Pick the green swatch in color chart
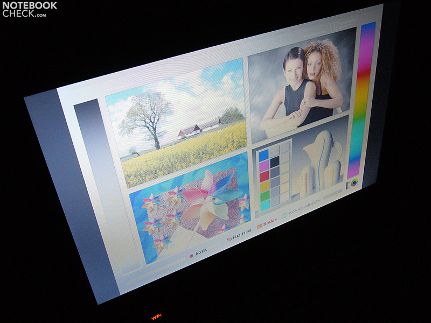The width and height of the screenshot is (431, 323). pos(265,196)
